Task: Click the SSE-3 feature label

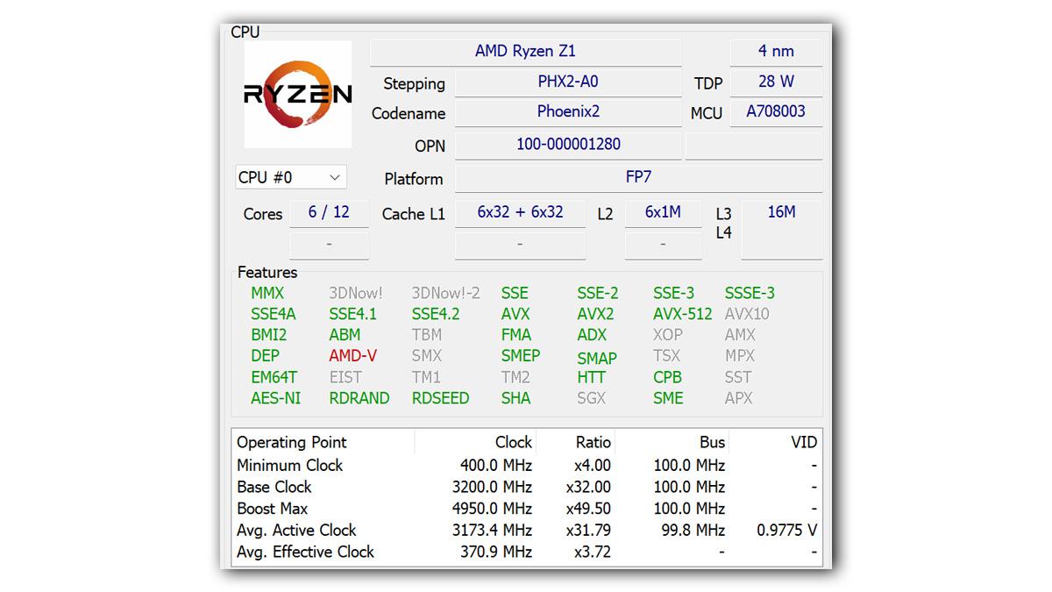Action: [673, 294]
